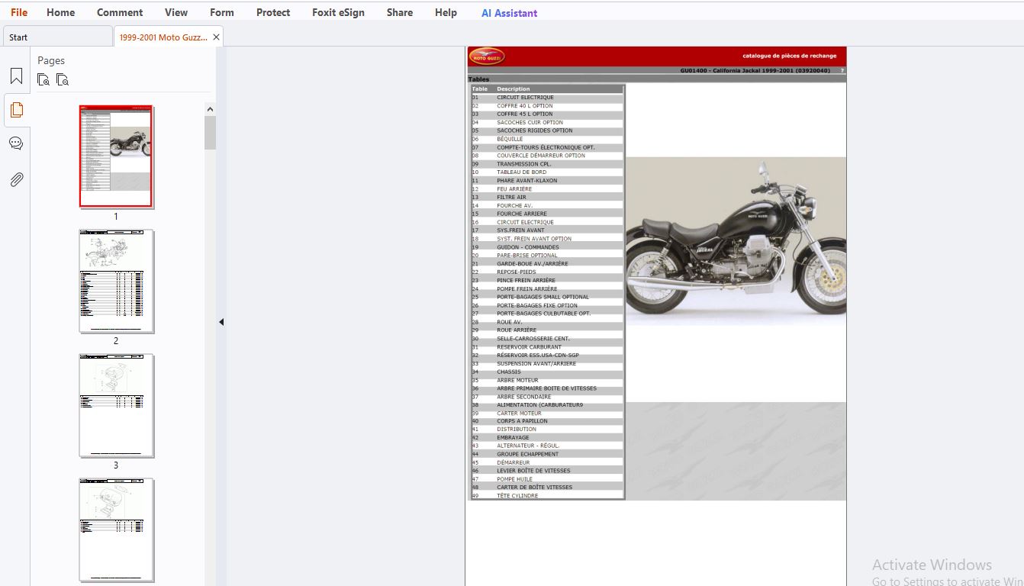Screen dimensions: 1024x586
Task: Click COUVERCLE DÉMARREUR OPTION entry
Action: (x=541, y=156)
